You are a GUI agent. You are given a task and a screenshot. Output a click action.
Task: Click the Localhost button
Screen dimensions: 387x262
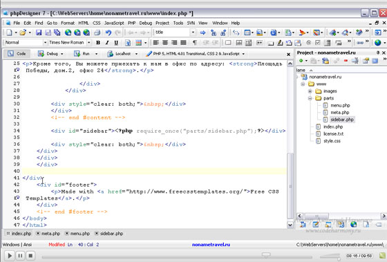pos(120,54)
